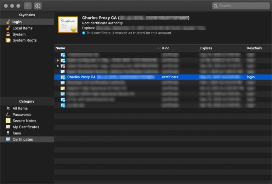Select the System Roots keychain folder
The height and width of the screenshot is (184, 272).
(24, 40)
